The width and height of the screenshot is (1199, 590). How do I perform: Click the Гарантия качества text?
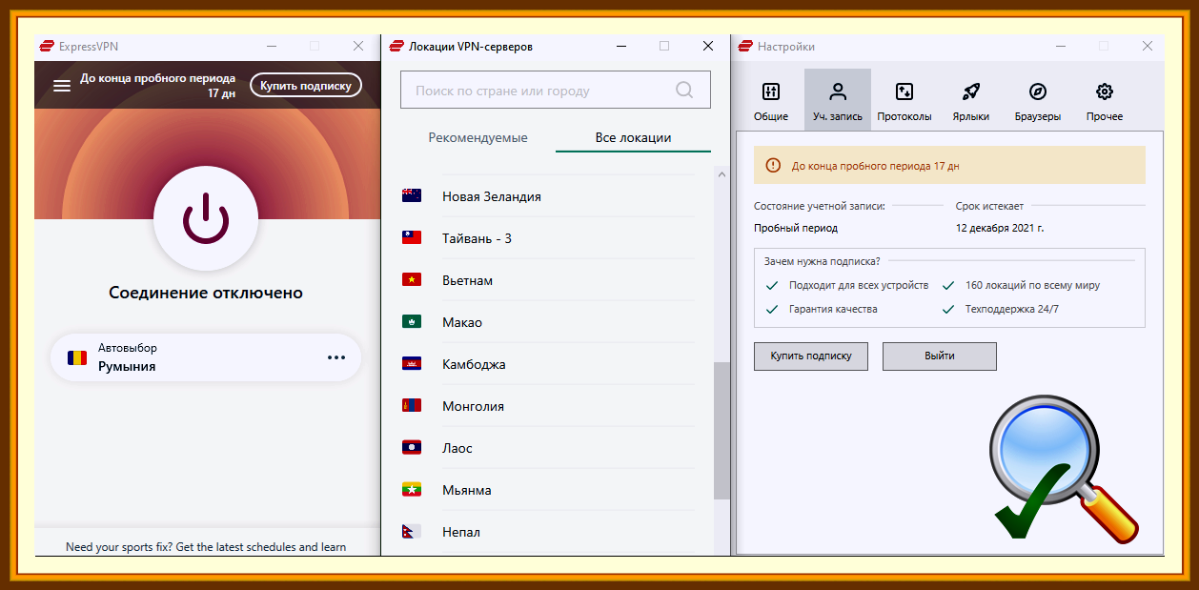click(833, 309)
